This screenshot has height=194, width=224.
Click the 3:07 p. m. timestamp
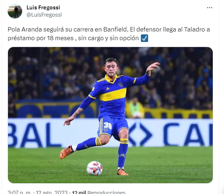(19, 192)
